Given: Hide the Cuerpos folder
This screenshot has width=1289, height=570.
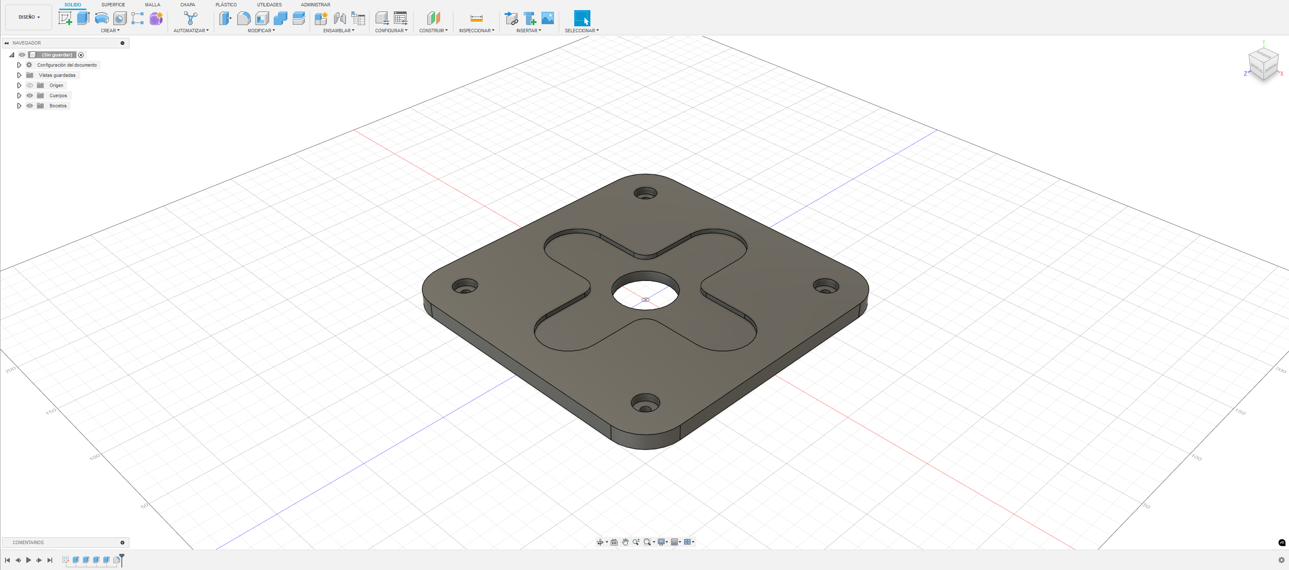Looking at the screenshot, I should pos(30,95).
